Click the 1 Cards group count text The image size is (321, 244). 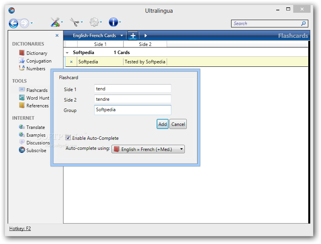tap(122, 53)
